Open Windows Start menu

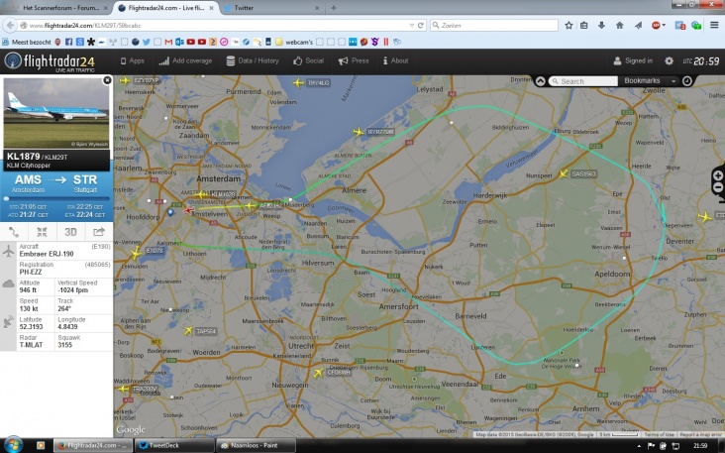[13, 445]
